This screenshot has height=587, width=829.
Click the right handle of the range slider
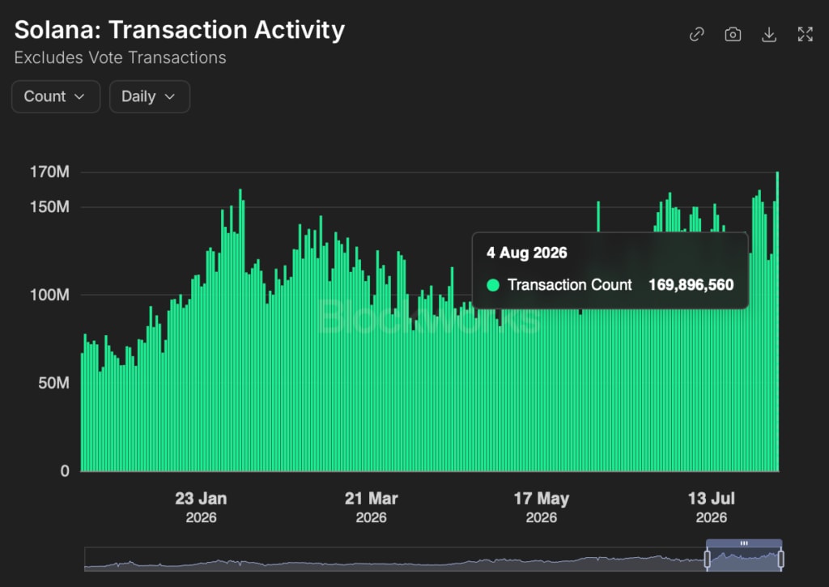[x=781, y=559]
